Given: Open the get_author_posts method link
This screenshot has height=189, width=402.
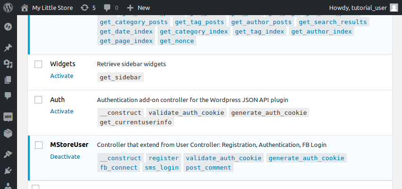Looking at the screenshot, I should 262,22.
